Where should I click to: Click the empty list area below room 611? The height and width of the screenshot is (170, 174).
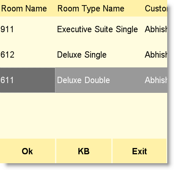pyautogui.click(x=83, y=116)
